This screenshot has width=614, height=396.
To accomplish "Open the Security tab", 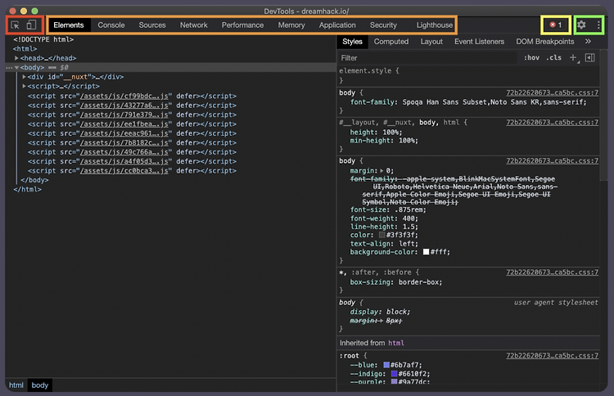I will click(x=383, y=25).
